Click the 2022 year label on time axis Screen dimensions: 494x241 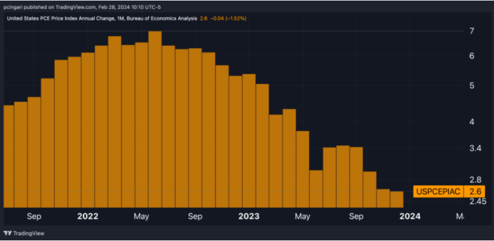(x=87, y=216)
